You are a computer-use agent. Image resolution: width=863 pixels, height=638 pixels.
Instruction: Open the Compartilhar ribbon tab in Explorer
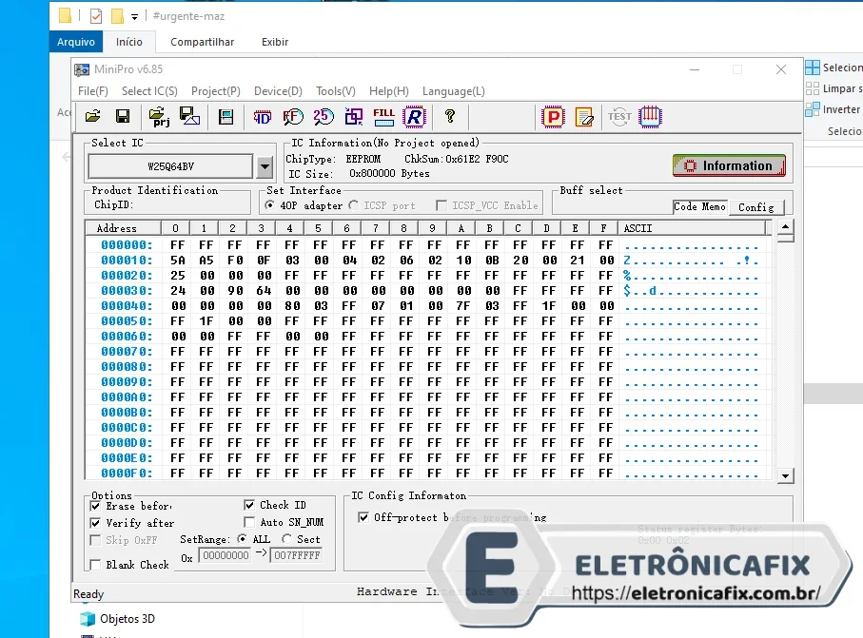pyautogui.click(x=202, y=42)
